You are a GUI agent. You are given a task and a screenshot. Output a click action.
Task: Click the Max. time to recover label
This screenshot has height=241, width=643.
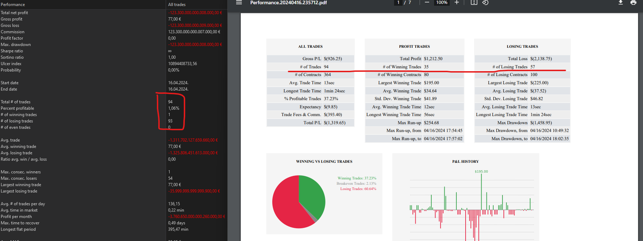coord(20,223)
